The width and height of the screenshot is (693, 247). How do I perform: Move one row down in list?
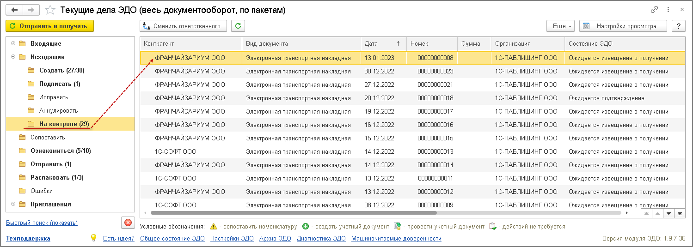tap(668, 213)
